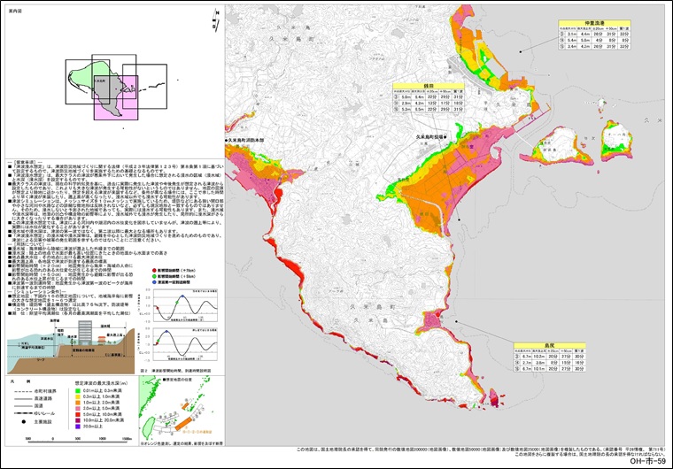This screenshot has width=673, height=469.
Task: Click the 仲里漁港 table header
Action: point(594,23)
